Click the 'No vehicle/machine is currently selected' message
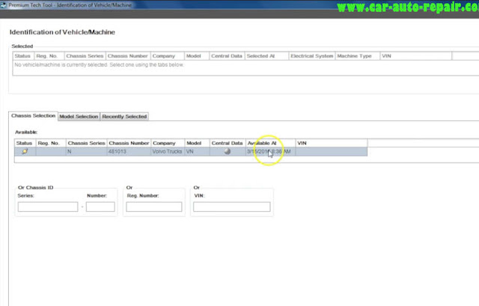The image size is (479, 306). pyautogui.click(x=99, y=65)
